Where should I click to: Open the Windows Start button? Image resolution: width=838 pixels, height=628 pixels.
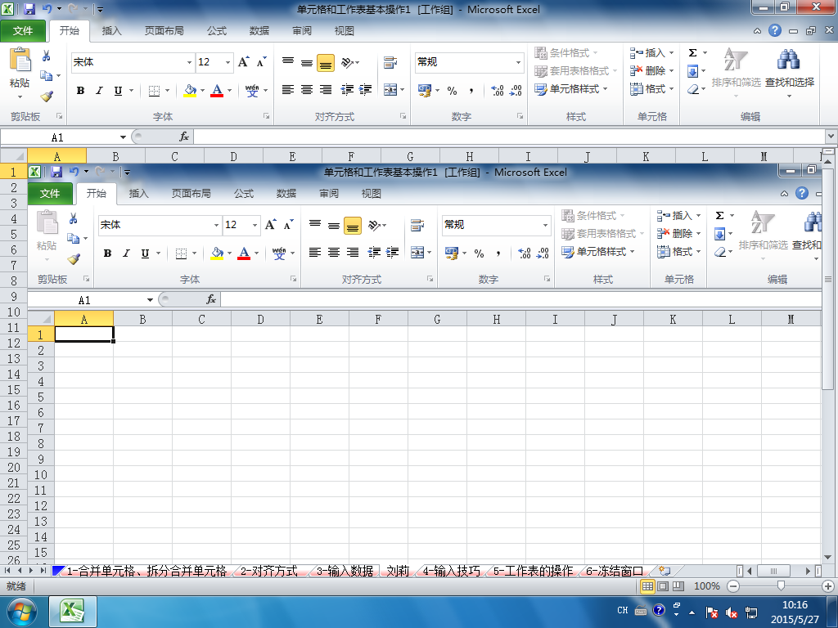[22, 612]
